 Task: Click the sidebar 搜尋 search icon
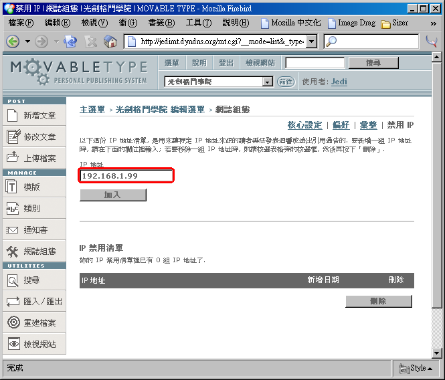(13, 280)
